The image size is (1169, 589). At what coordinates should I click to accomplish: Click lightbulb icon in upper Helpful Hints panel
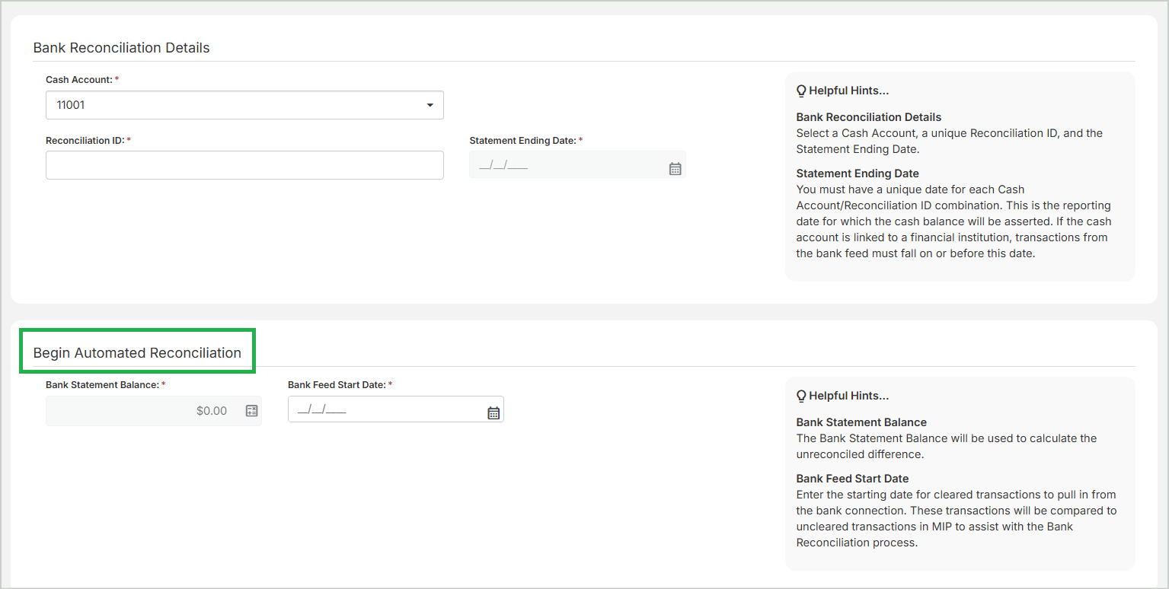pos(801,91)
